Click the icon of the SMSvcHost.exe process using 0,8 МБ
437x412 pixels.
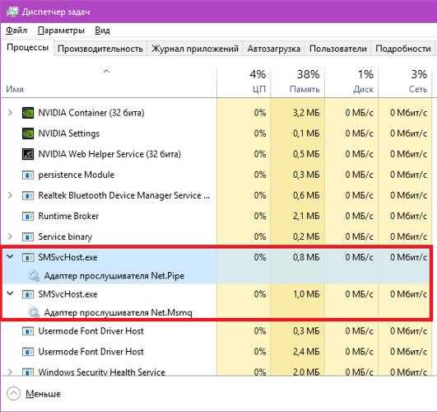[28, 257]
